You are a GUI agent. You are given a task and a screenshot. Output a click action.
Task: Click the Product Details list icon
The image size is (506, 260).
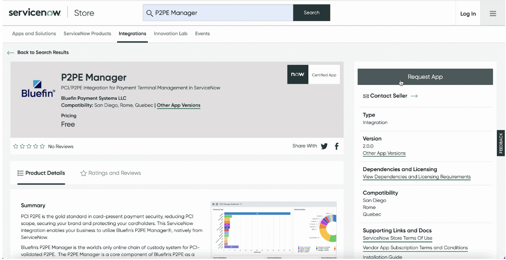click(21, 173)
